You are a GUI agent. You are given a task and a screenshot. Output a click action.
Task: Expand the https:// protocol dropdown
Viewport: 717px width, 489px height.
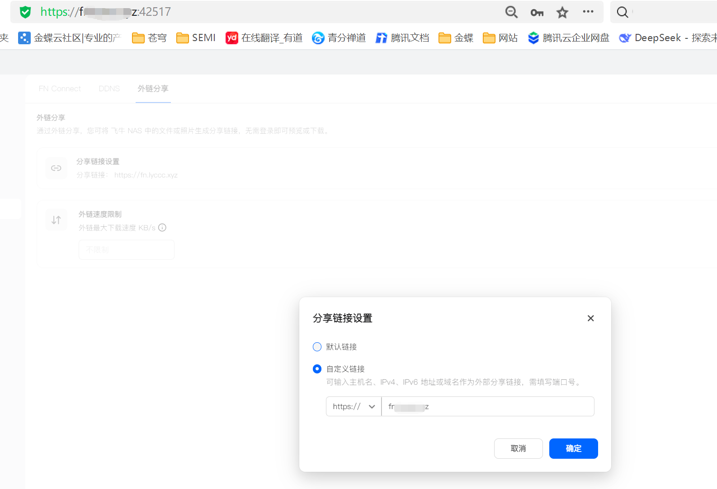point(354,406)
